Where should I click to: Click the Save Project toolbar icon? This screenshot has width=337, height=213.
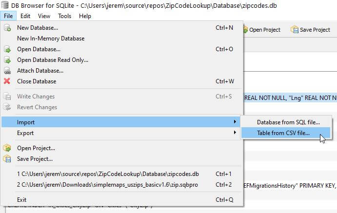pos(295,30)
